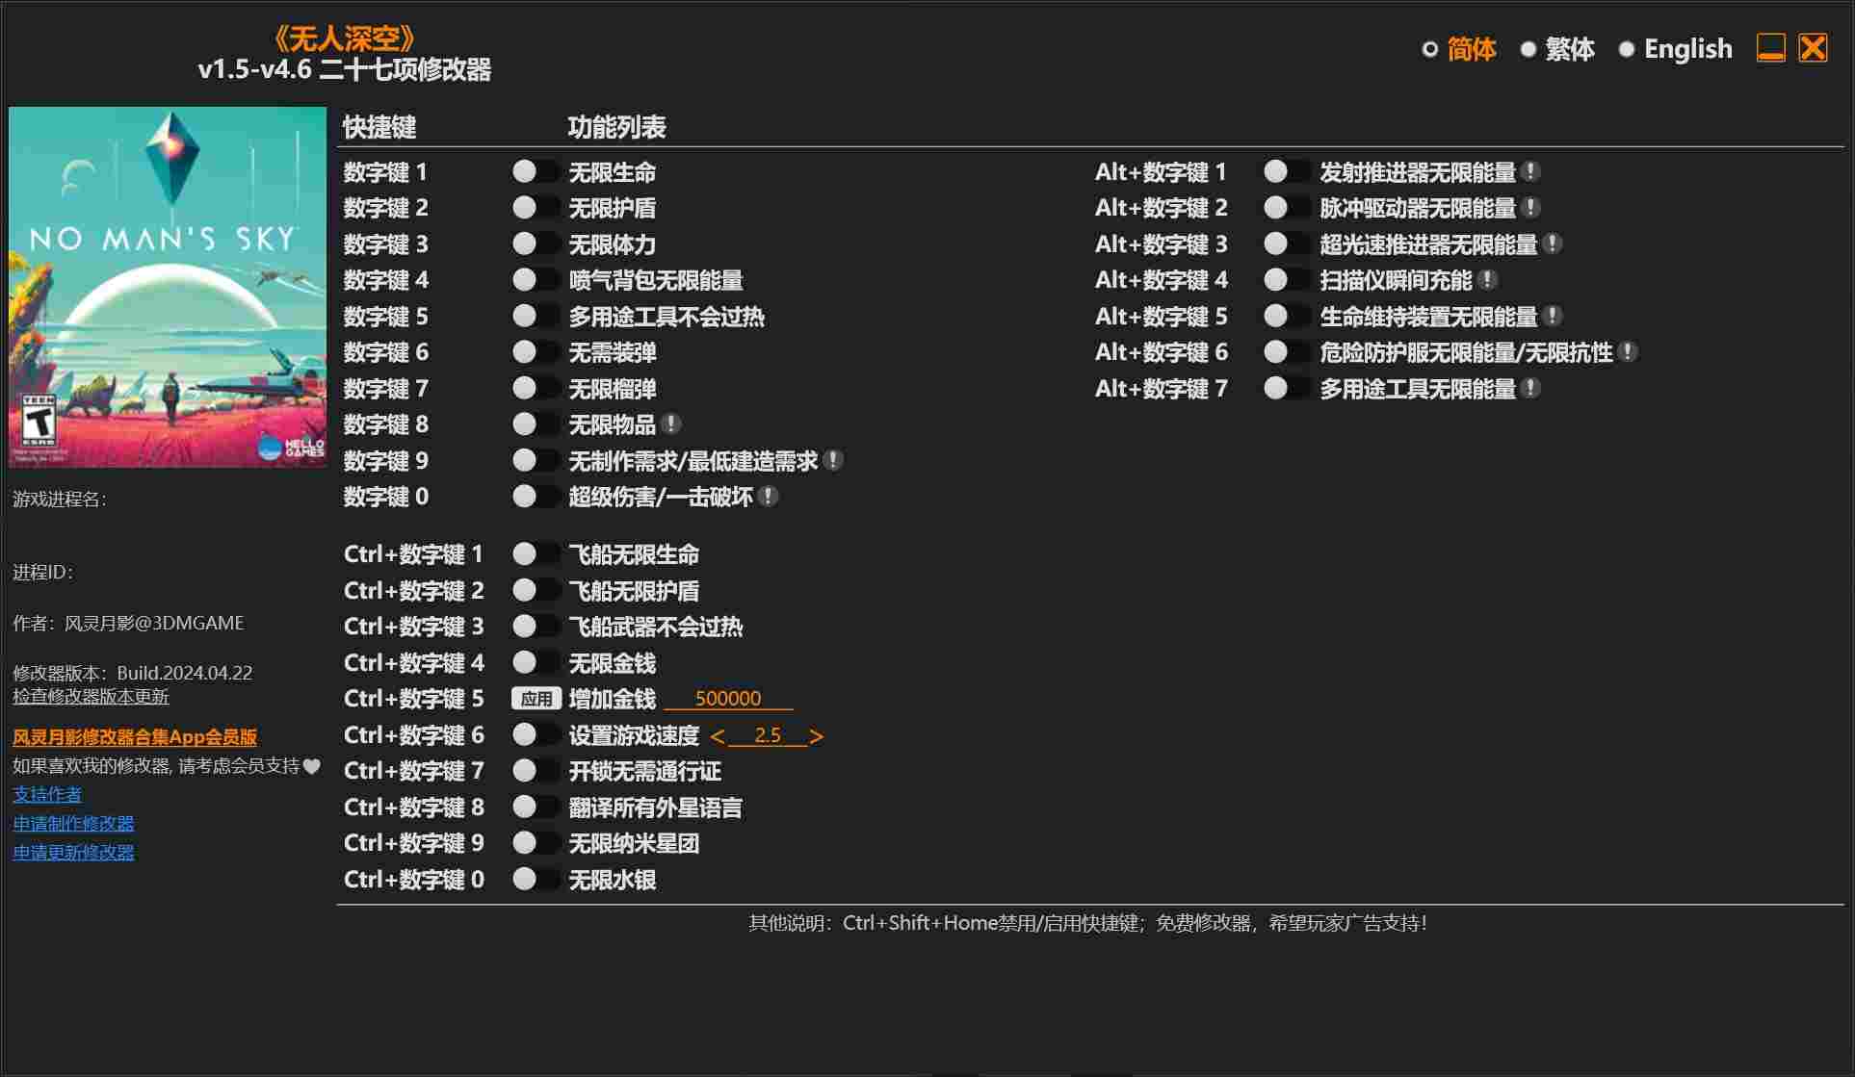Enable 开锁无需通行证
The image size is (1855, 1077).
(536, 771)
